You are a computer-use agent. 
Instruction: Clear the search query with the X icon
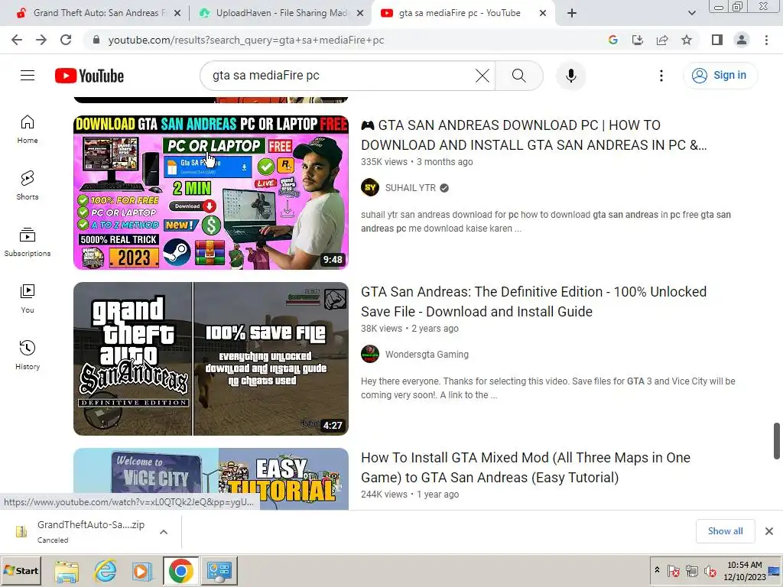[482, 76]
